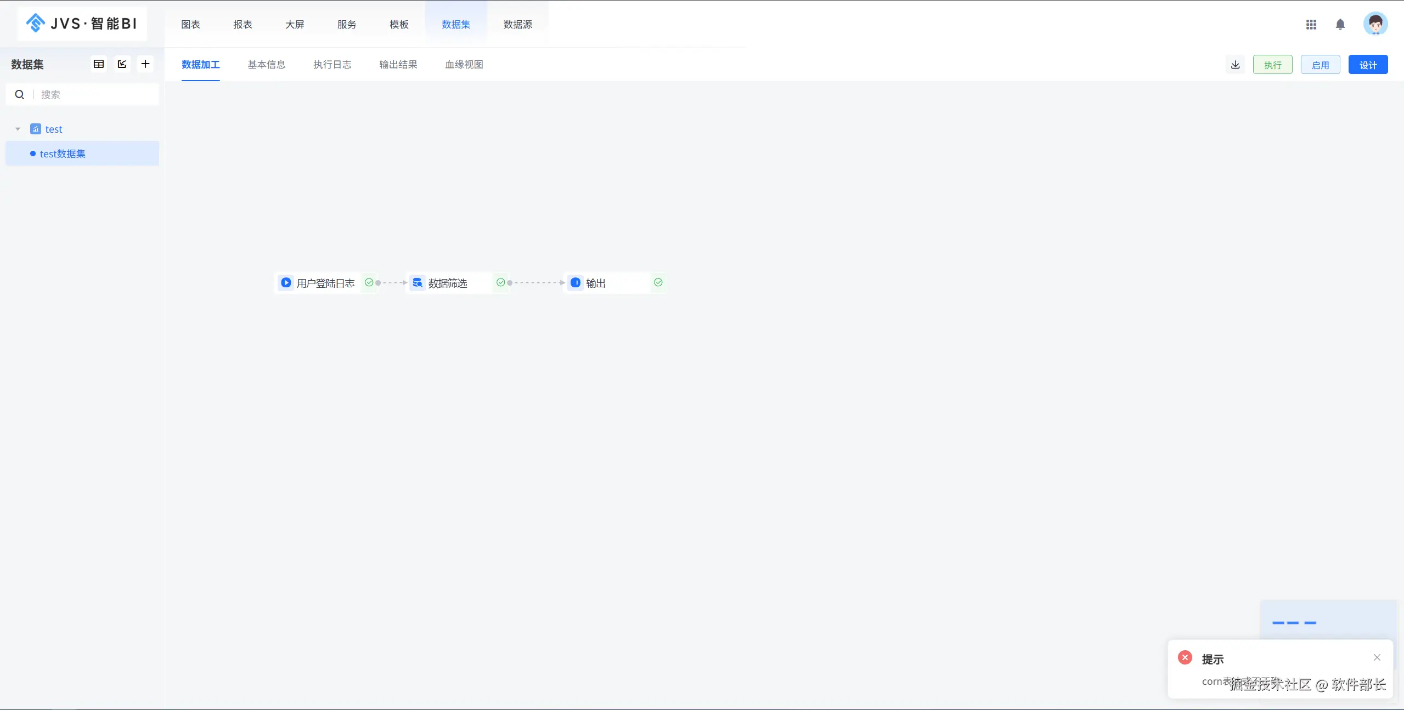Click the green 执行 button
The width and height of the screenshot is (1404, 710).
coord(1272,65)
